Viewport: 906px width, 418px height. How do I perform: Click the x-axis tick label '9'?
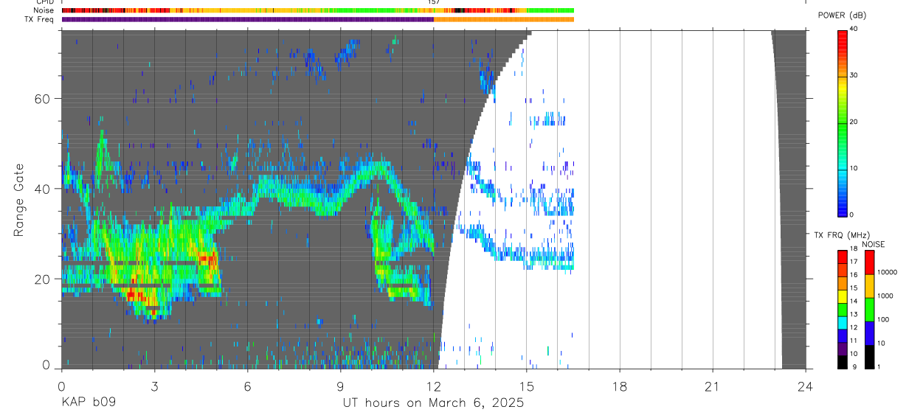340,387
